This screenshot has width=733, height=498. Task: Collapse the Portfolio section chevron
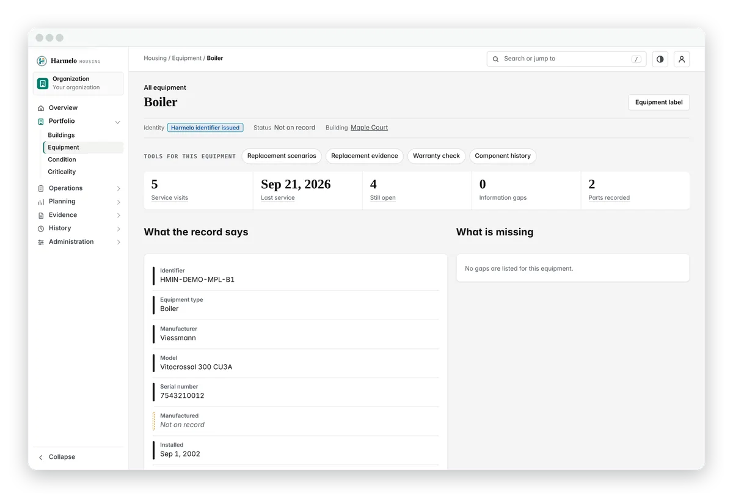tap(118, 122)
